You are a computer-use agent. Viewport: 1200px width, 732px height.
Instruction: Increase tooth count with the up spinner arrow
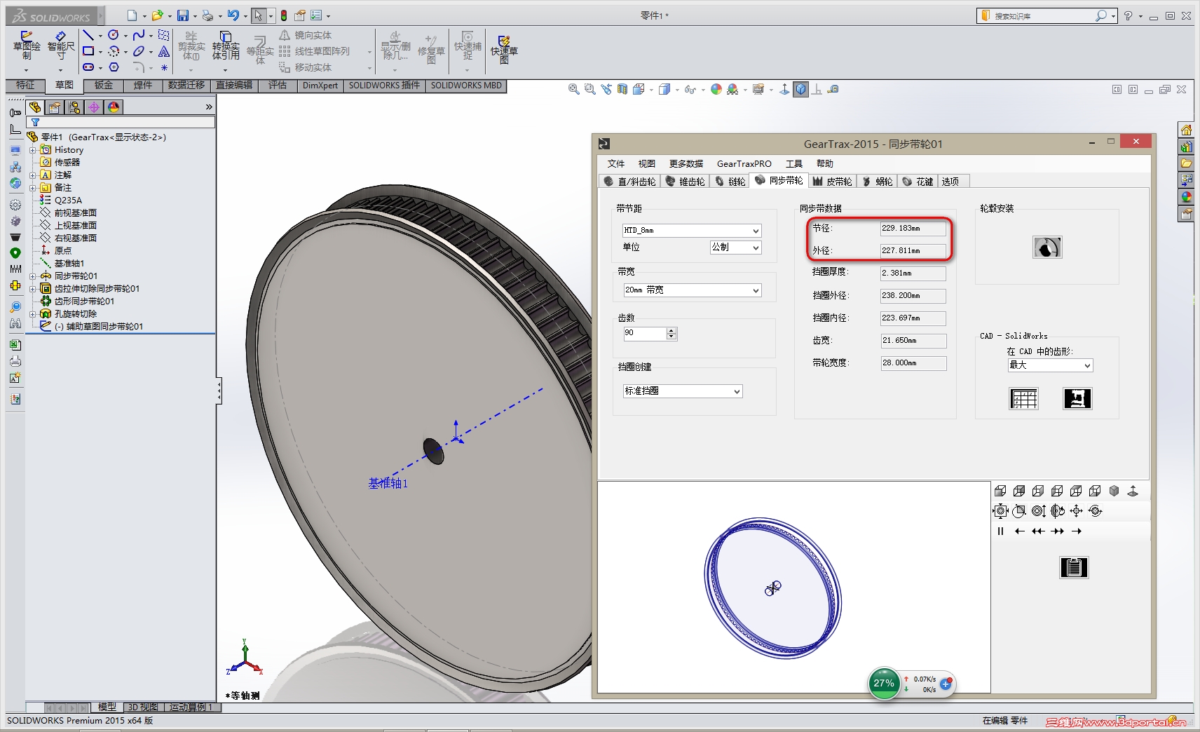(x=671, y=330)
